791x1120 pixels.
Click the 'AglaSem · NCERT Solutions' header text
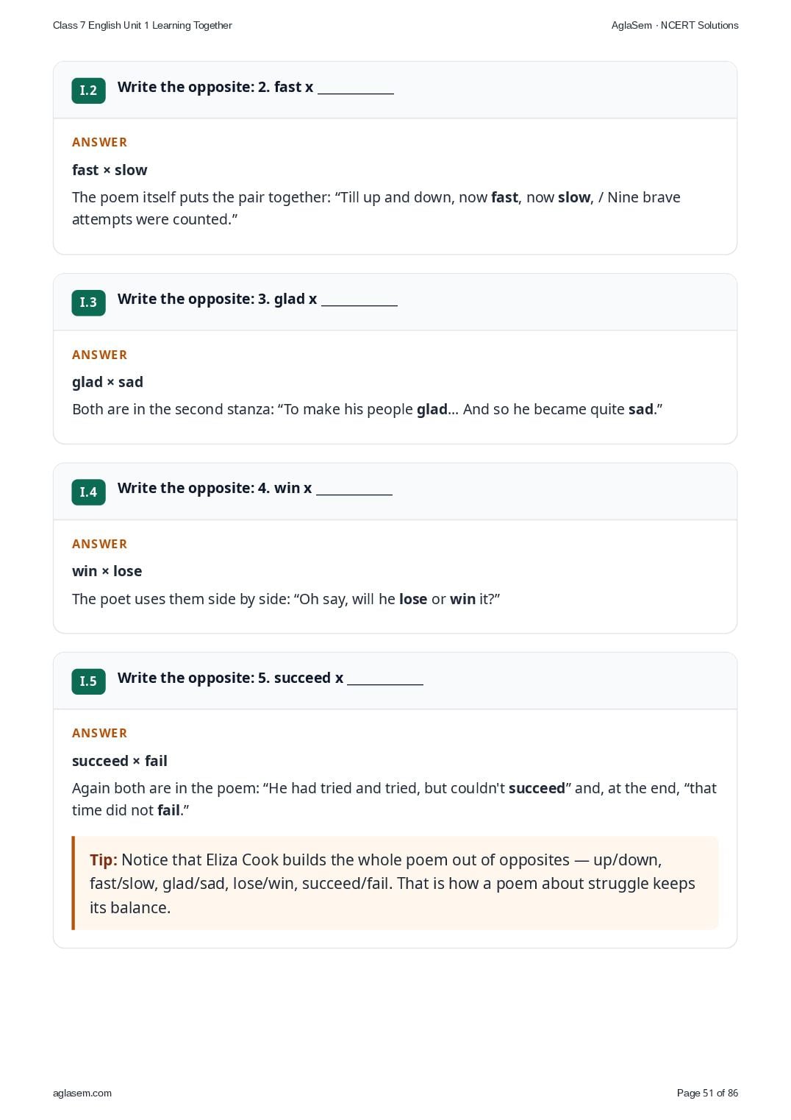[675, 25]
